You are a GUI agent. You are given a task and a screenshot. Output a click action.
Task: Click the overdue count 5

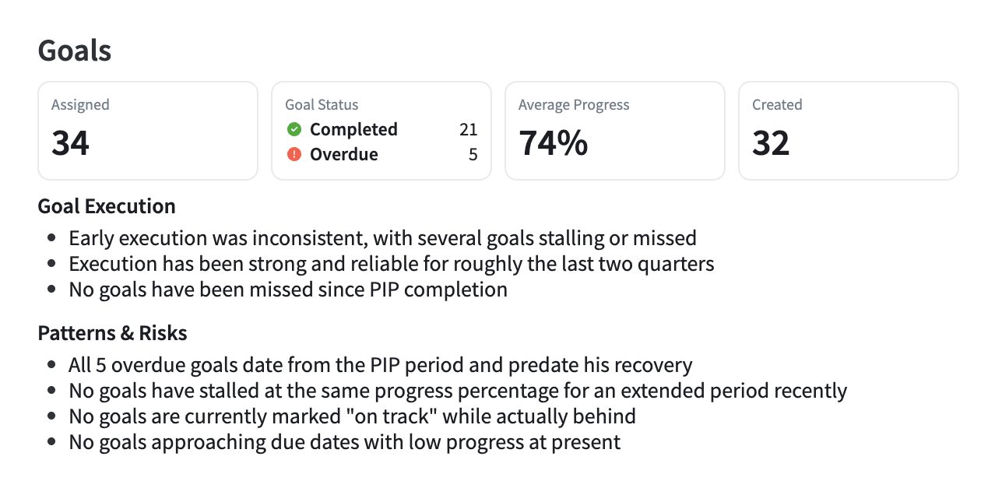pos(473,154)
